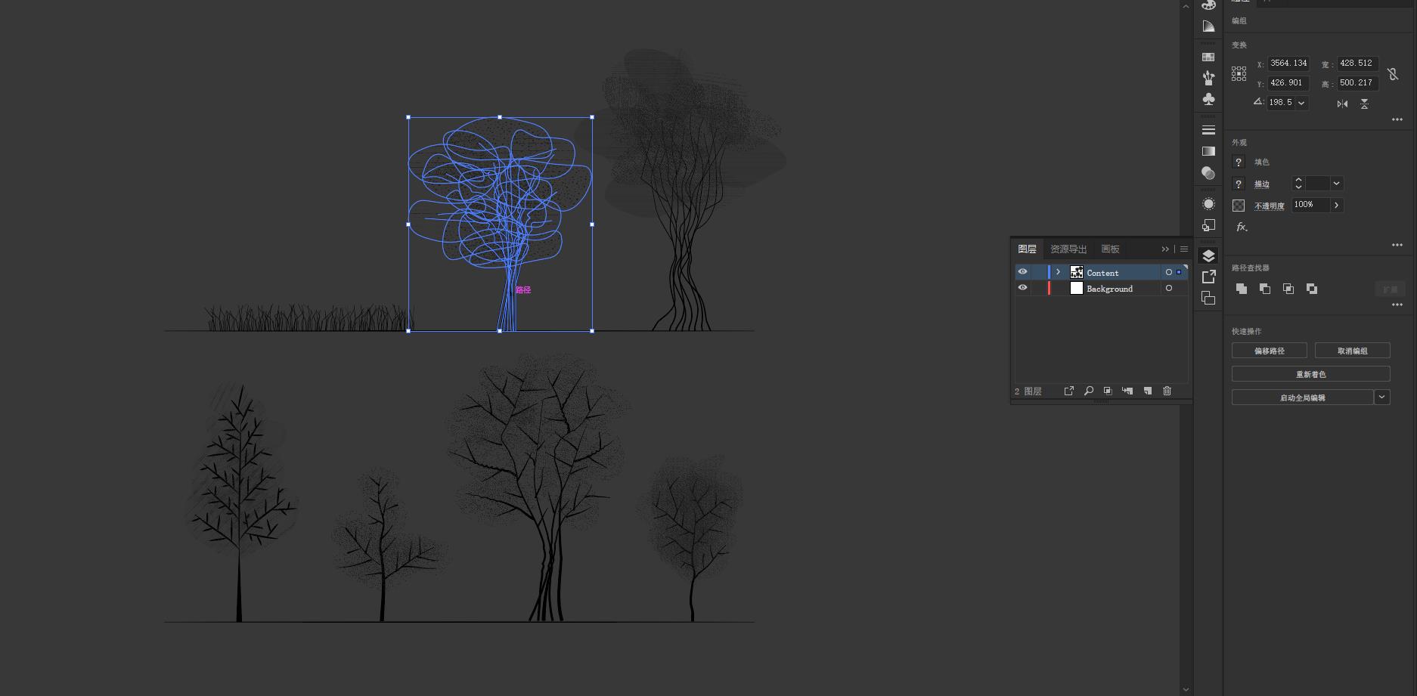Open the Swatches panel icon
The height and width of the screenshot is (696, 1417).
(1208, 57)
